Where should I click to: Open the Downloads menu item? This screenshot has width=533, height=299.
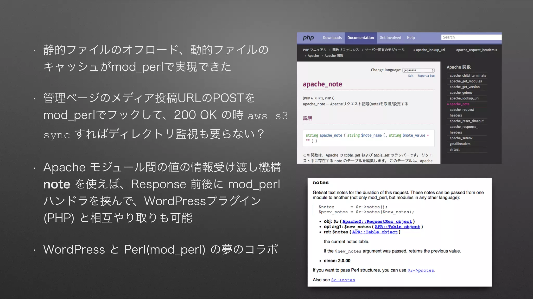(x=332, y=38)
